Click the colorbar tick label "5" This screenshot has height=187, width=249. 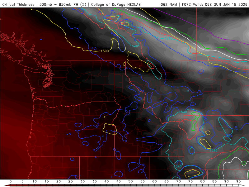pos(22,181)
